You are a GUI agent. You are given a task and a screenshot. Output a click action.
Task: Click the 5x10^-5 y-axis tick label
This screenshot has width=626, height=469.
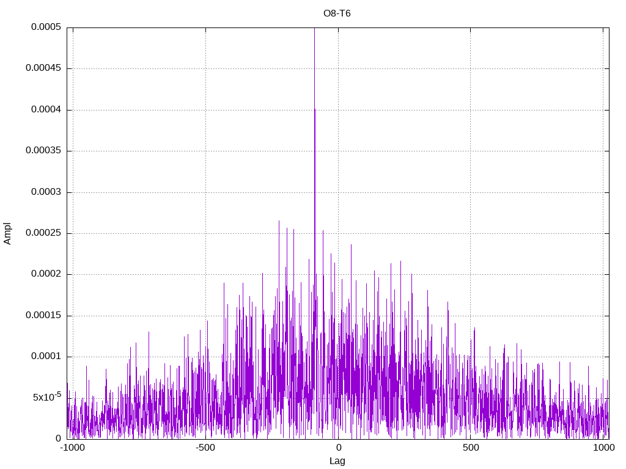point(47,397)
